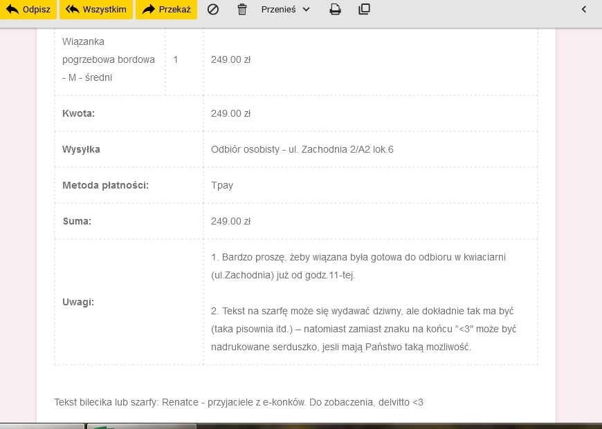Click the Odpisz reply button

pyautogui.click(x=28, y=10)
